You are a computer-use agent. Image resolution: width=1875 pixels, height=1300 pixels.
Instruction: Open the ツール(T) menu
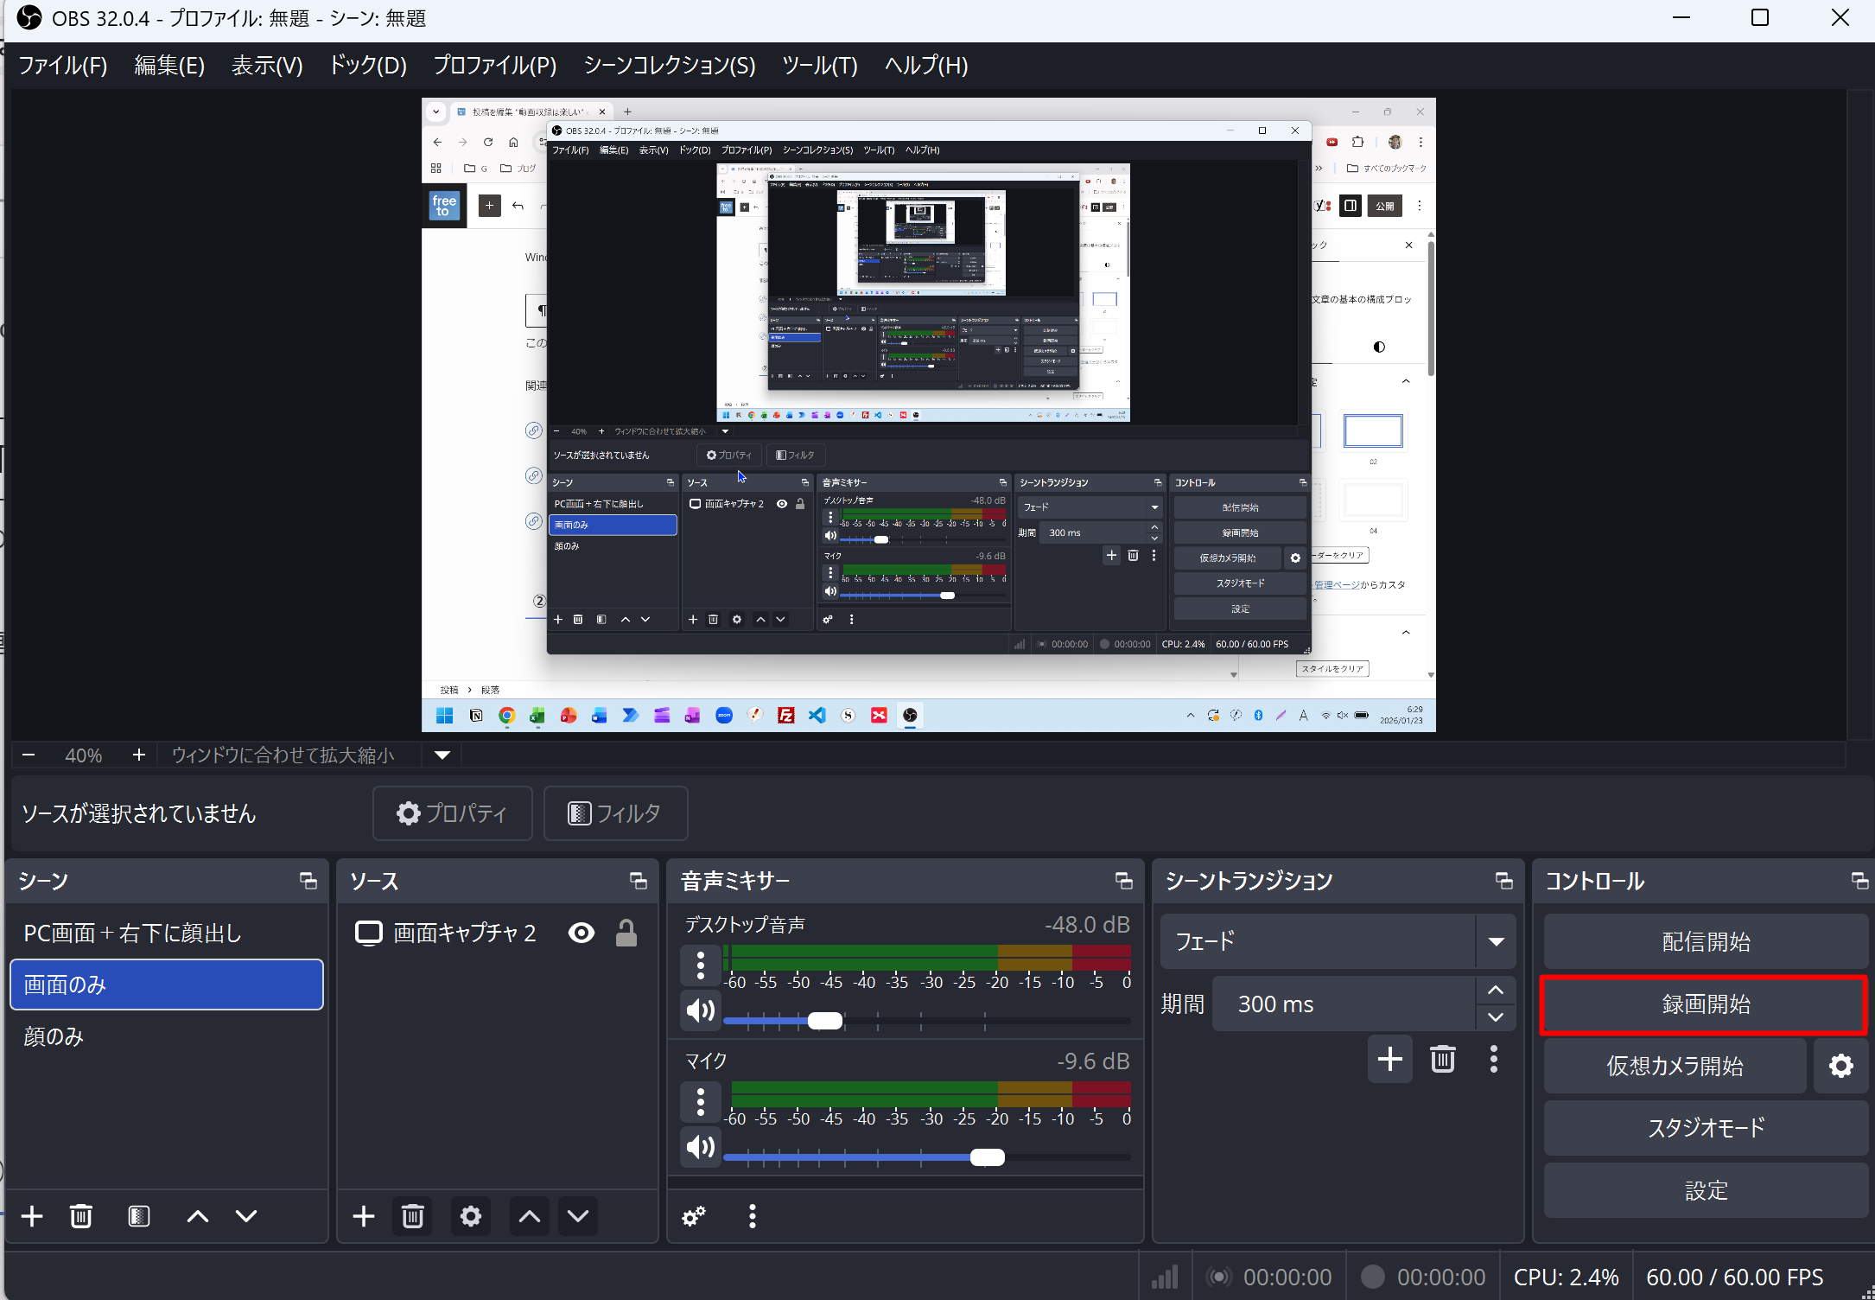click(x=819, y=66)
